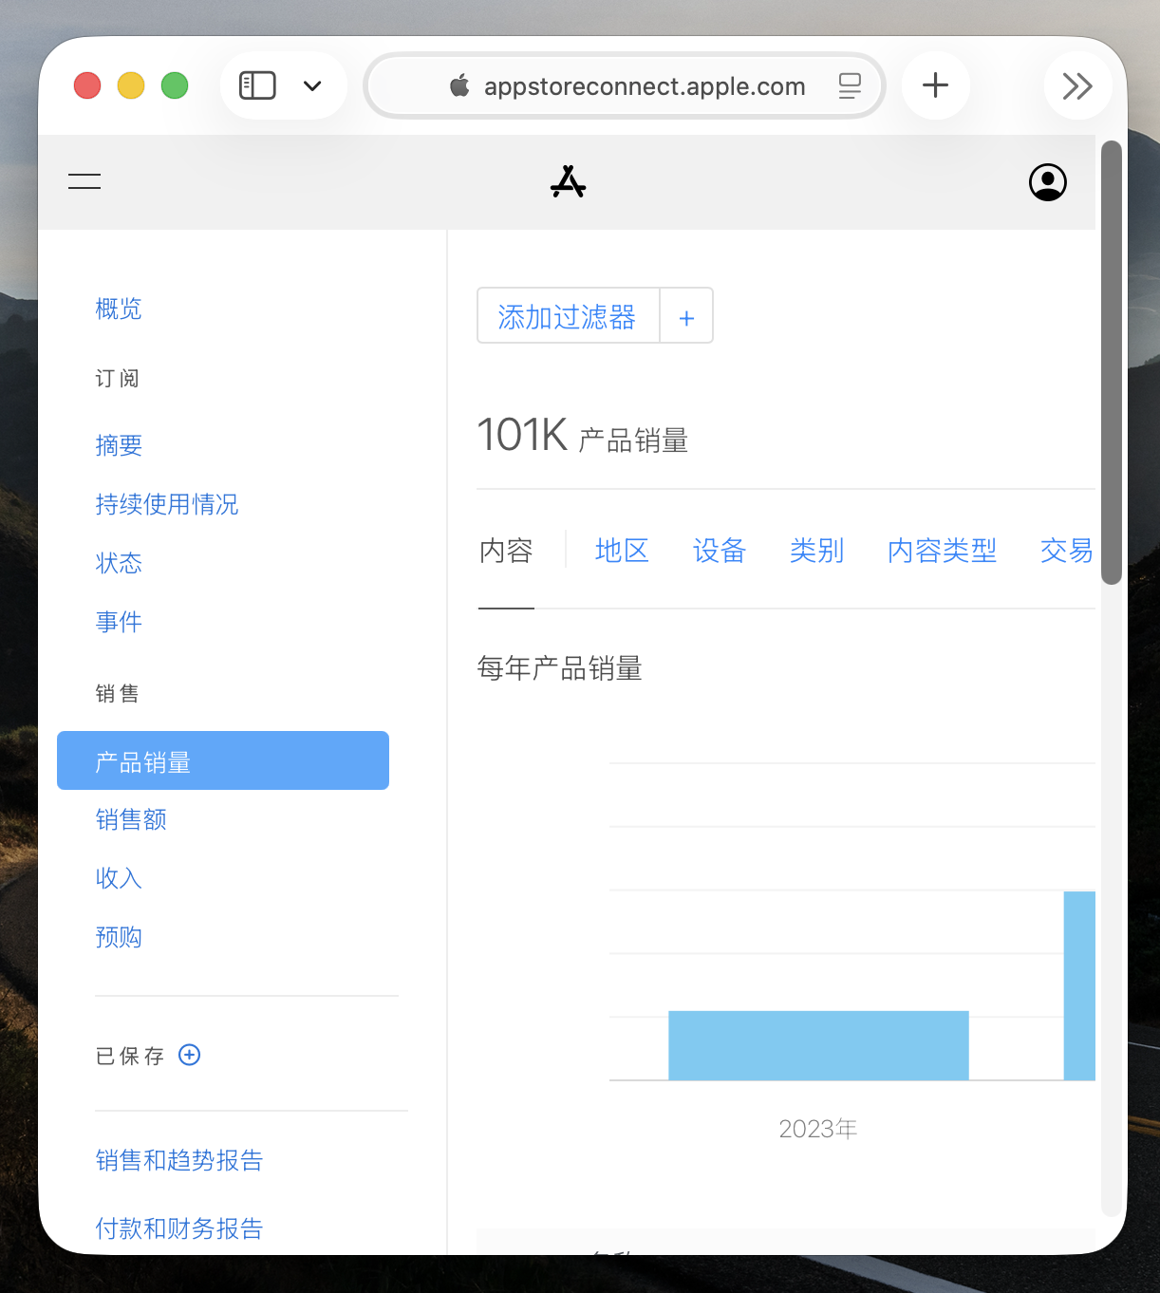Open the user account profile icon
This screenshot has width=1160, height=1293.
[1047, 182]
